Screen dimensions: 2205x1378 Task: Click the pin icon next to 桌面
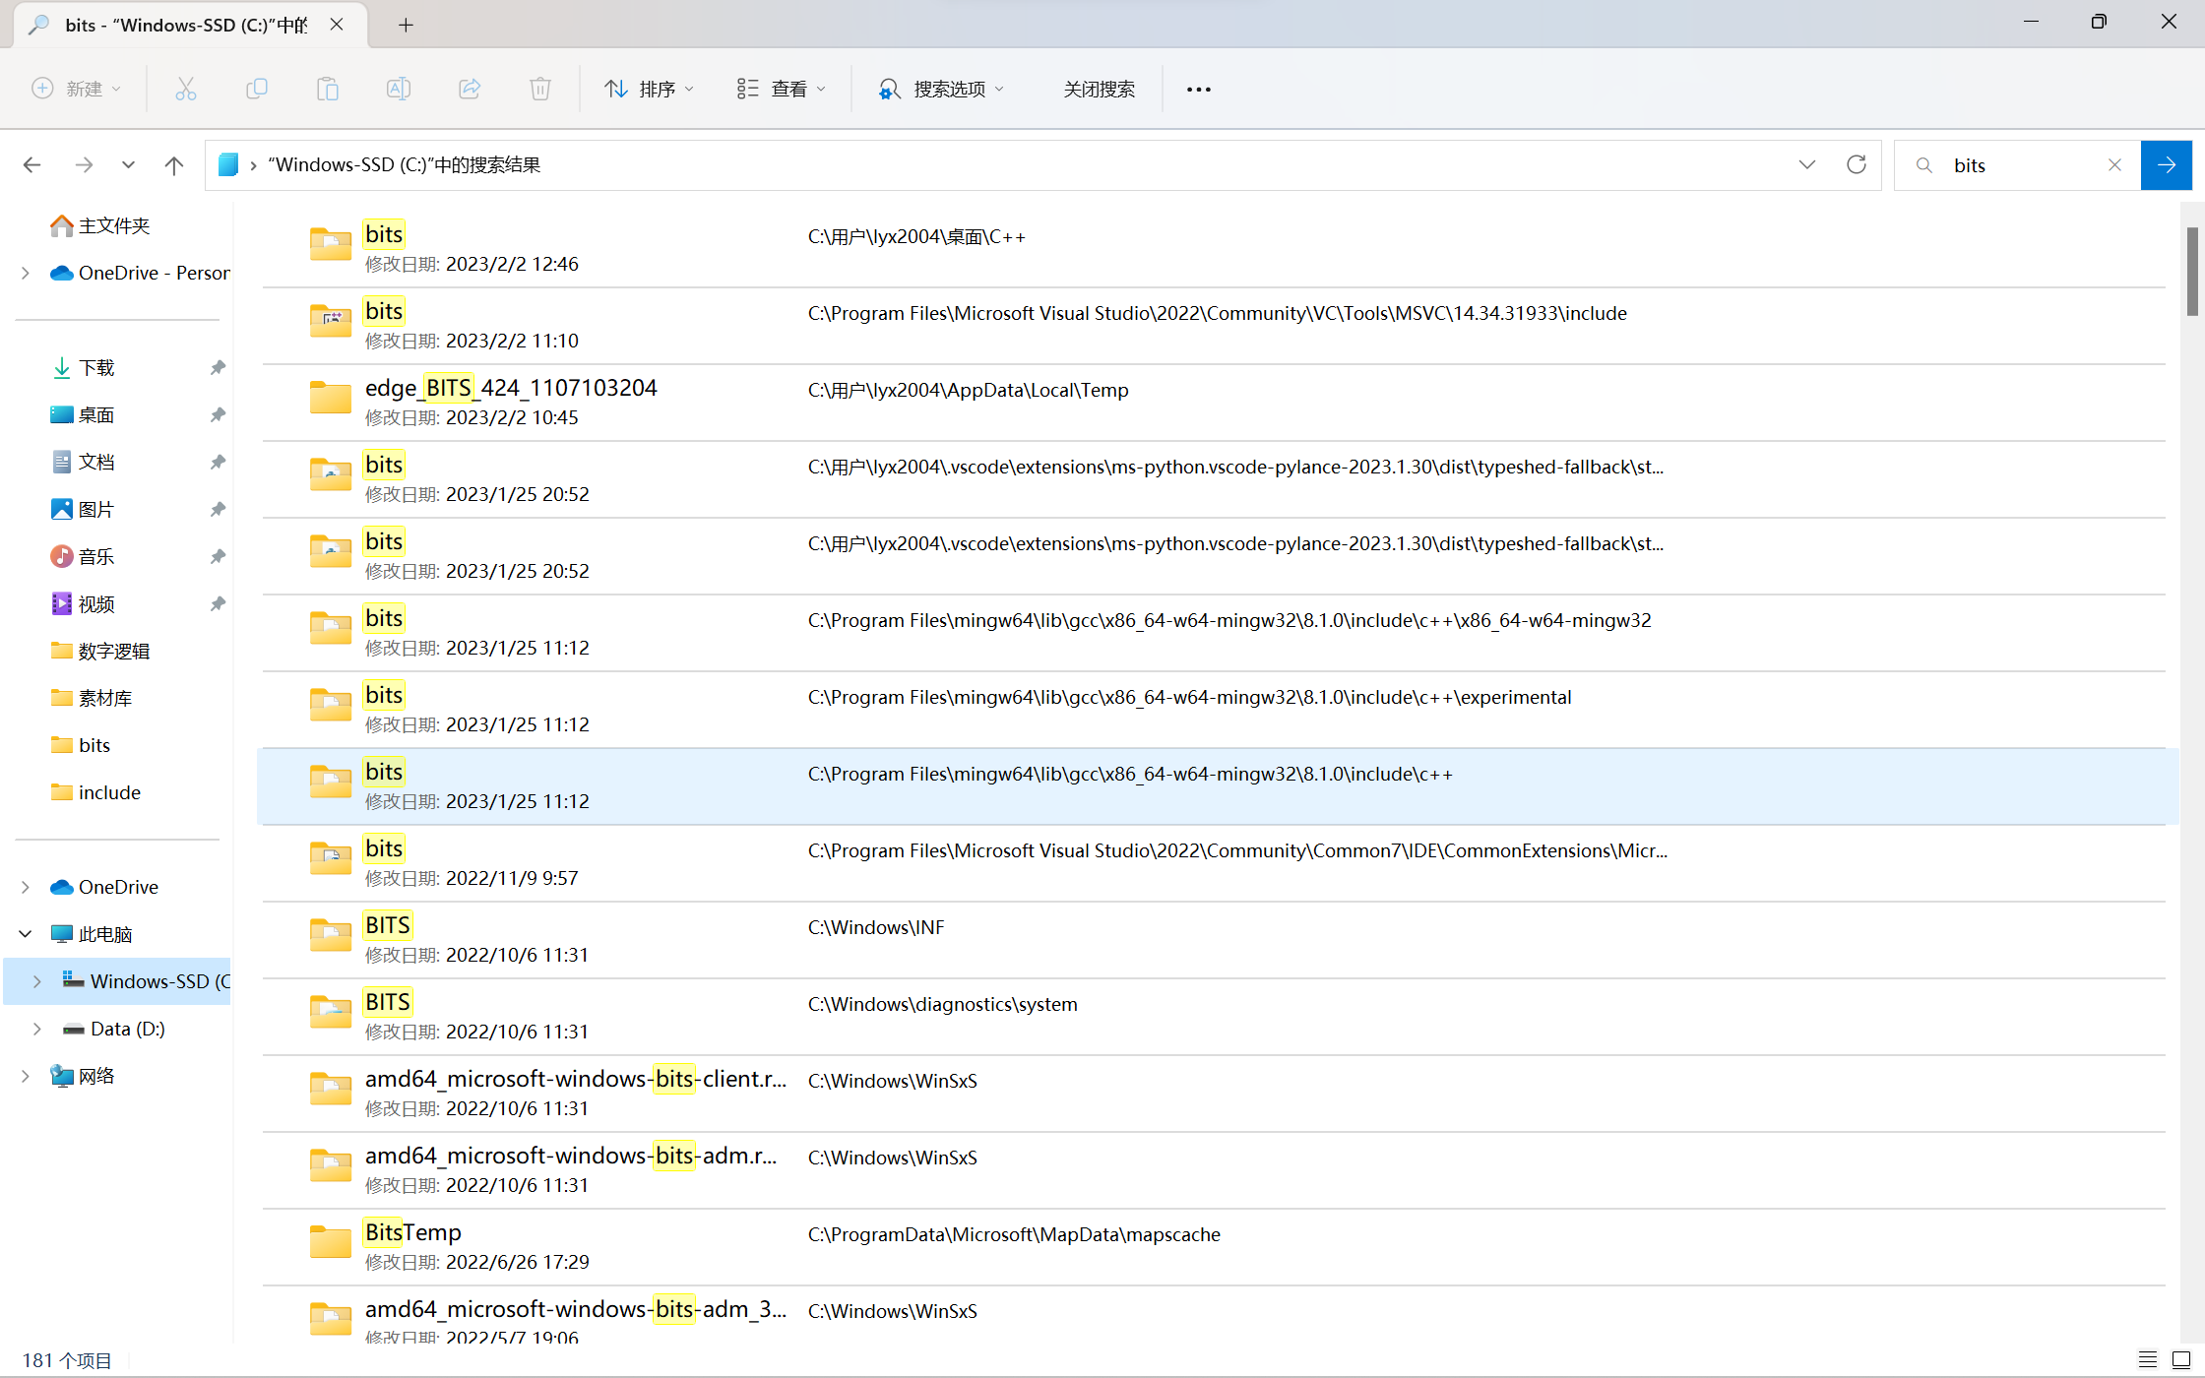tap(218, 414)
